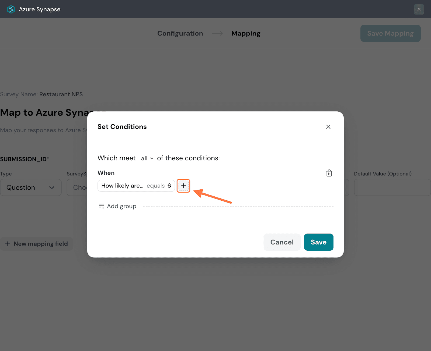
Task: Click the Default Value input field
Action: point(392,187)
